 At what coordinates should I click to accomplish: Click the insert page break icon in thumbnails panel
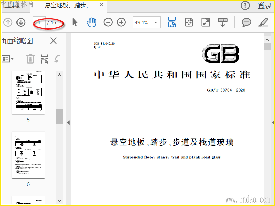coord(44,59)
